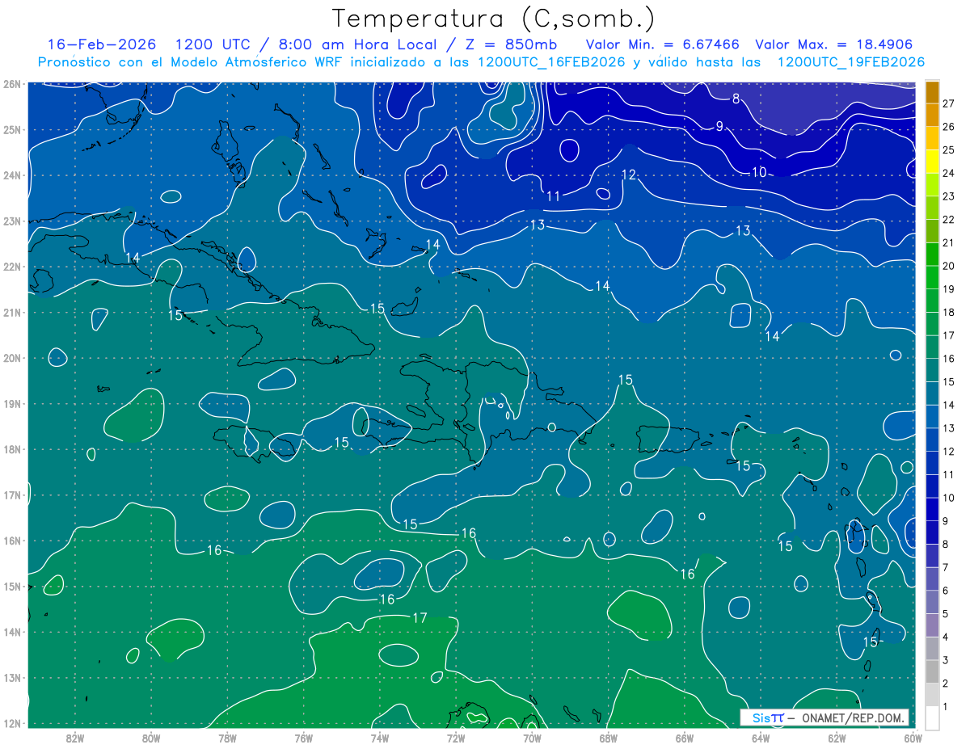Click the 62W longitude axis label

[837, 738]
